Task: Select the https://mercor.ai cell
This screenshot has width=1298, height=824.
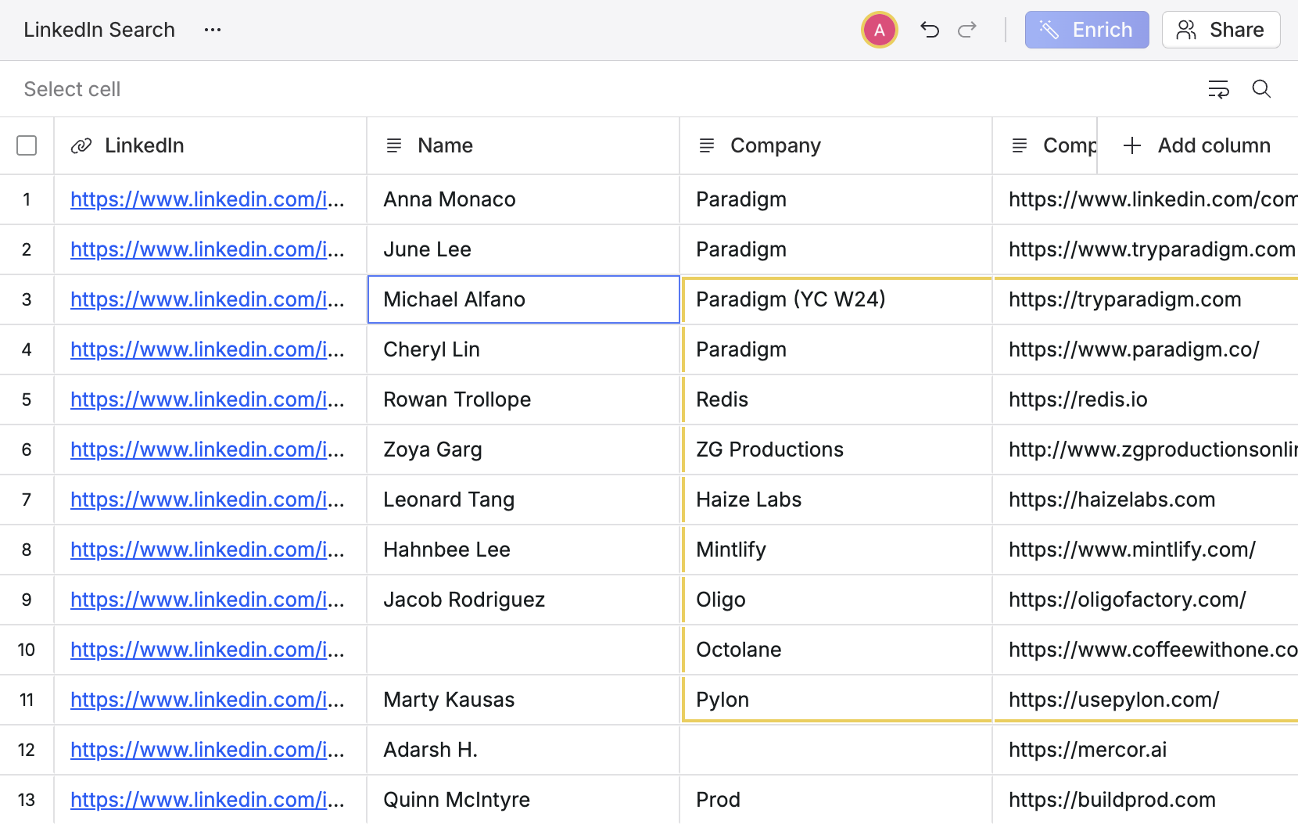Action: pos(1146,750)
